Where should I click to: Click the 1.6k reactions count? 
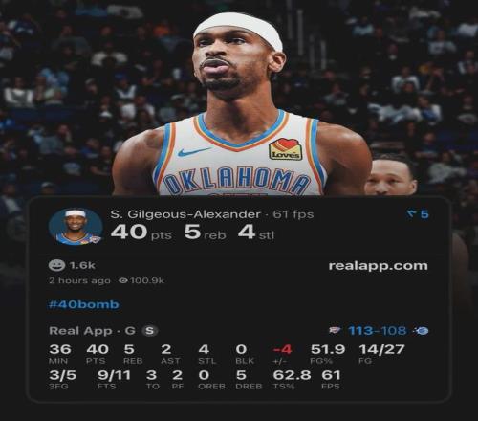point(82,265)
